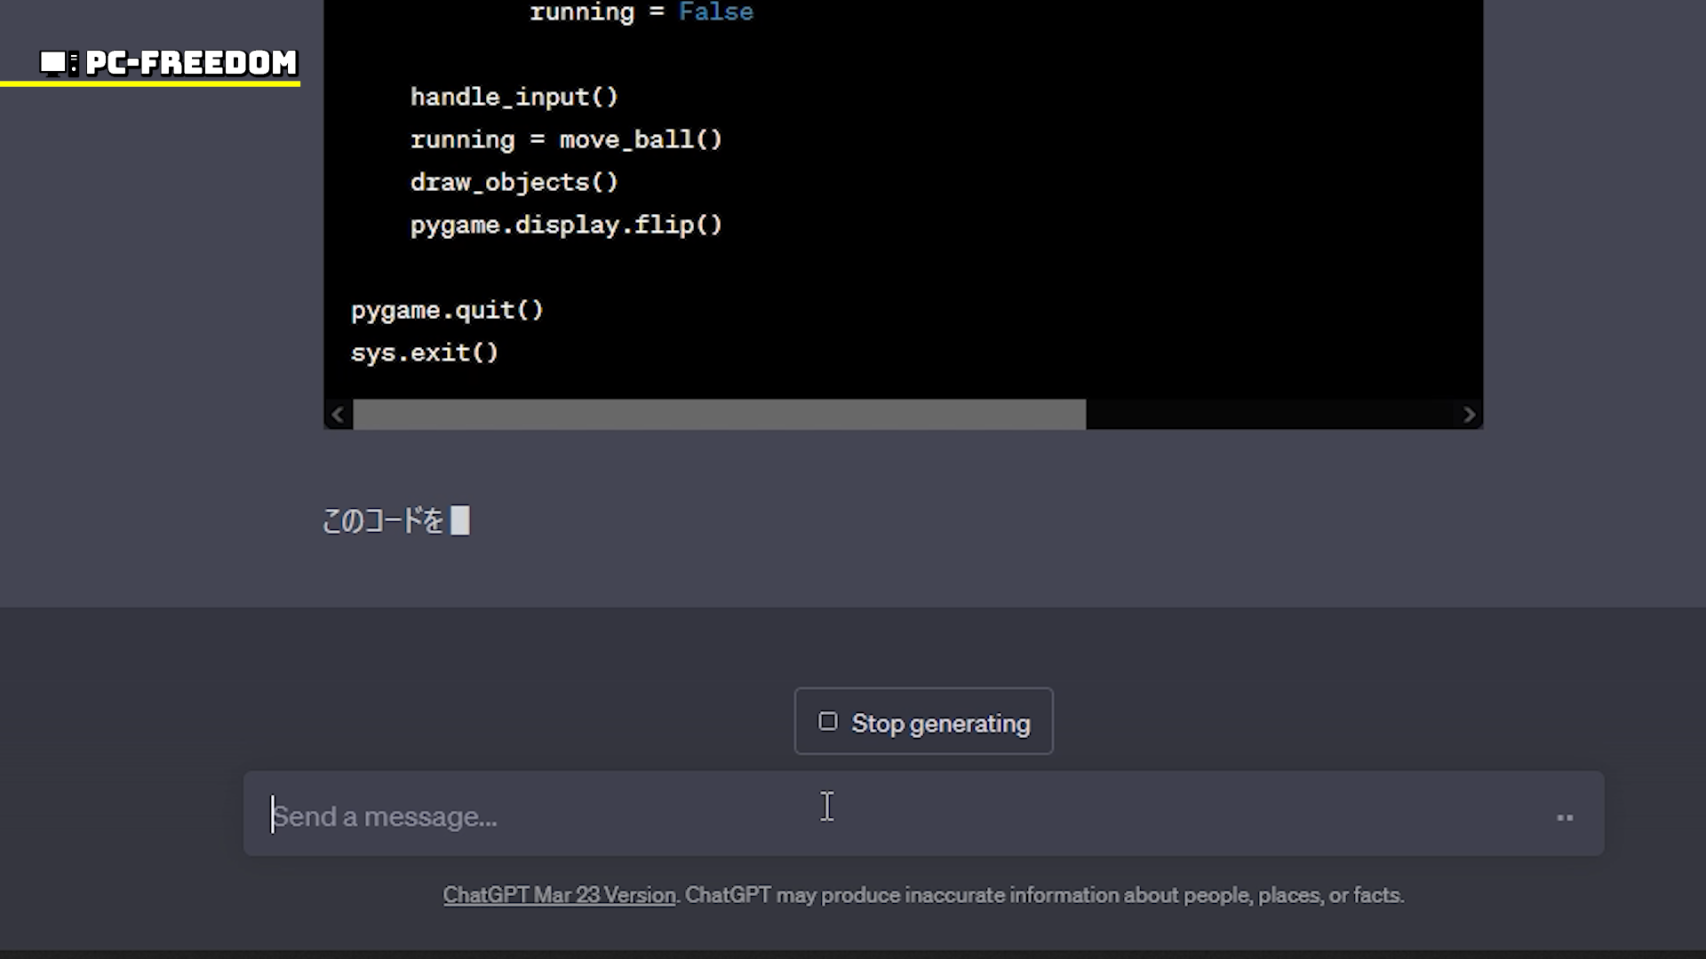
Task: Click the pygame.display.flip() code line
Action: point(566,225)
